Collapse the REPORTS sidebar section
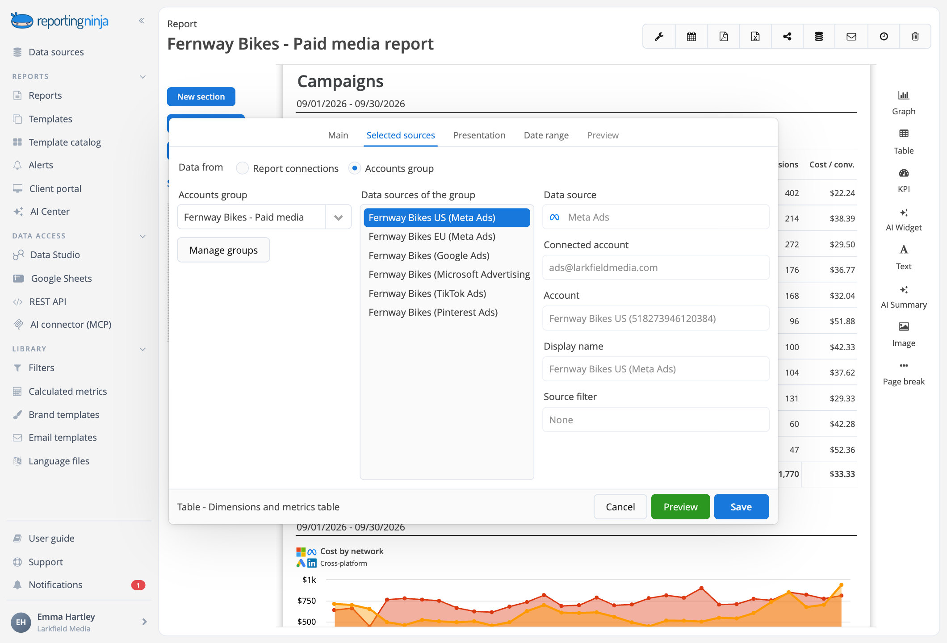The width and height of the screenshot is (947, 643). tap(143, 77)
